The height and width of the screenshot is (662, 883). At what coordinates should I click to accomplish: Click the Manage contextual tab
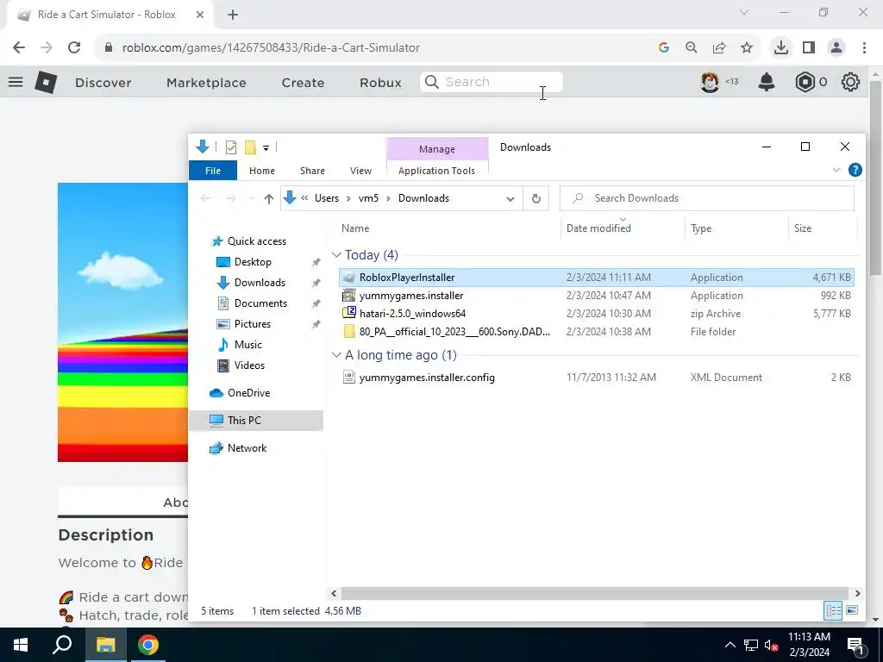(437, 149)
